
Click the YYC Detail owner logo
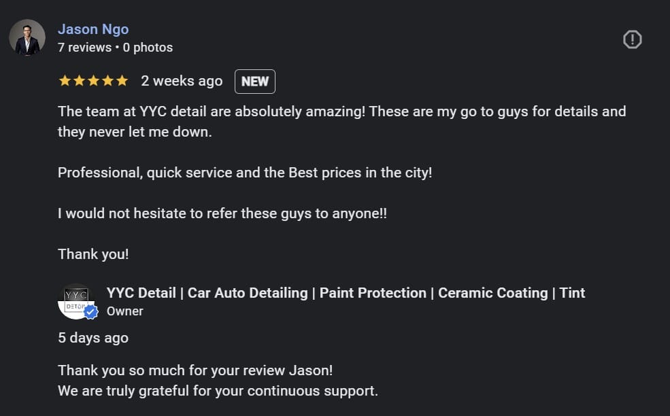(75, 300)
